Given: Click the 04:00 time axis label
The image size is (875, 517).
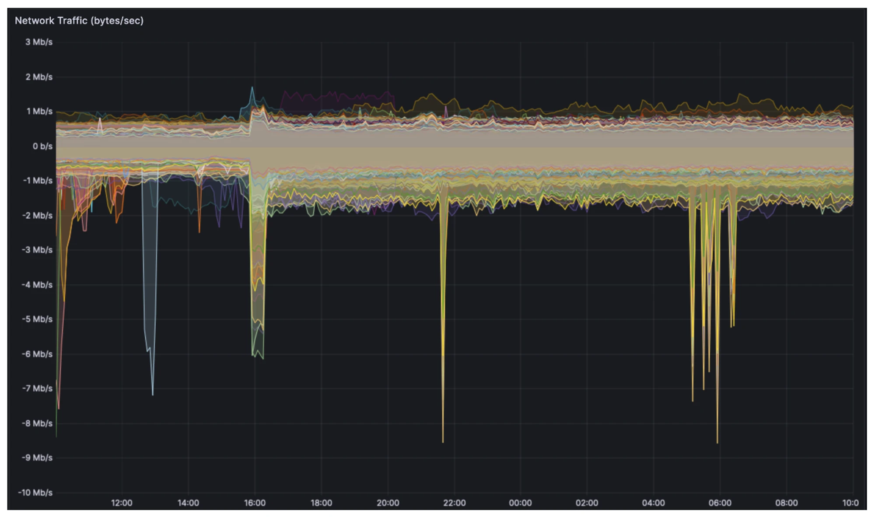Looking at the screenshot, I should click(653, 503).
